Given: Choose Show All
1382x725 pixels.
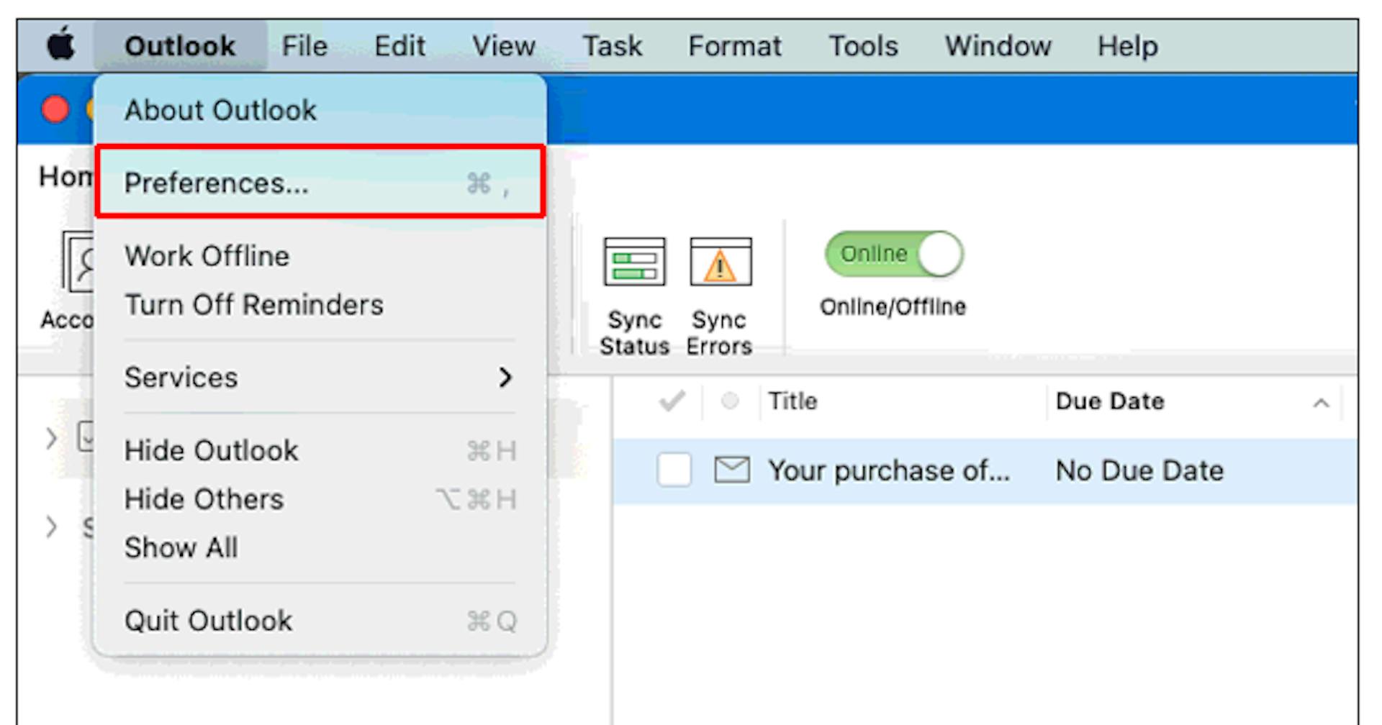Looking at the screenshot, I should point(320,547).
